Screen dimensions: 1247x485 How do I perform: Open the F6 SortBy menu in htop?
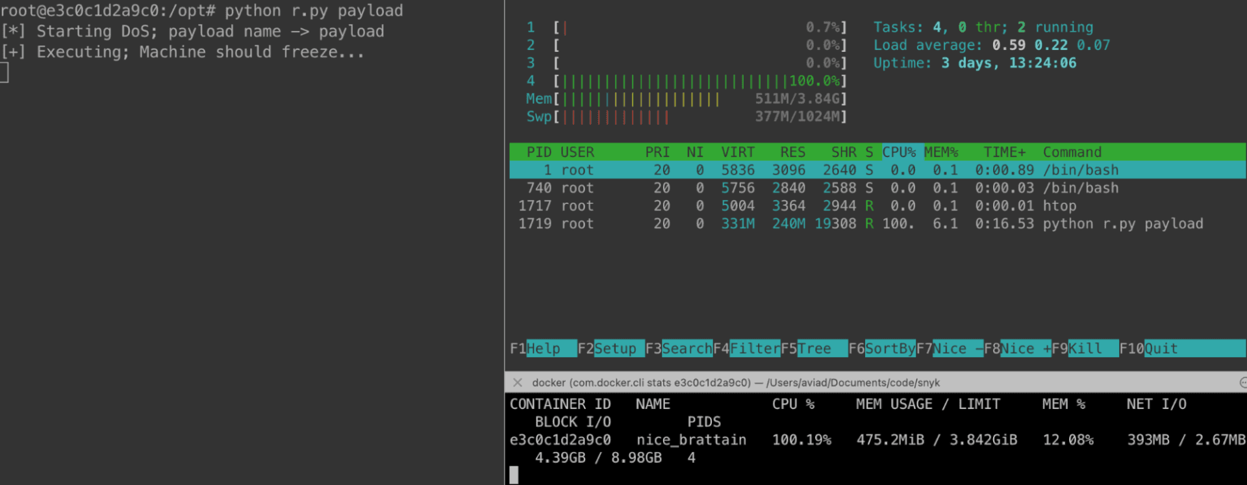coord(882,349)
